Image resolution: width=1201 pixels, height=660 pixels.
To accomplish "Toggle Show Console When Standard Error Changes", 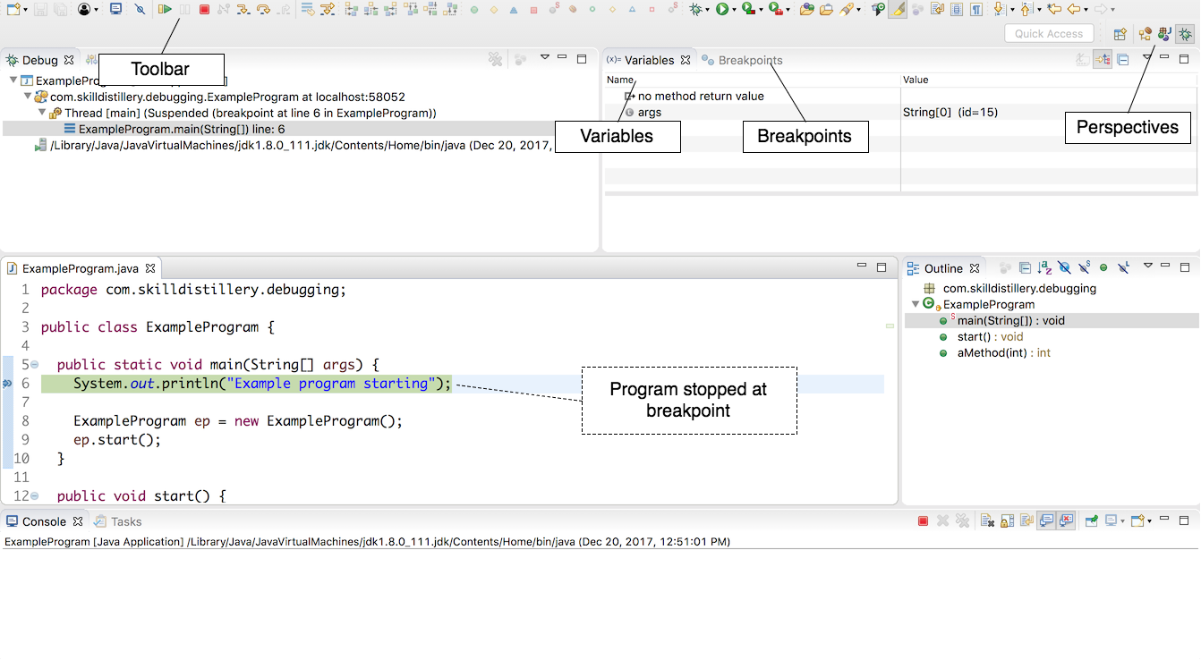I will [x=1067, y=520].
